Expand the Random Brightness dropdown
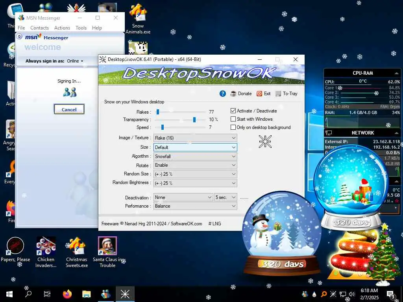The width and height of the screenshot is (403, 302). tap(195, 183)
